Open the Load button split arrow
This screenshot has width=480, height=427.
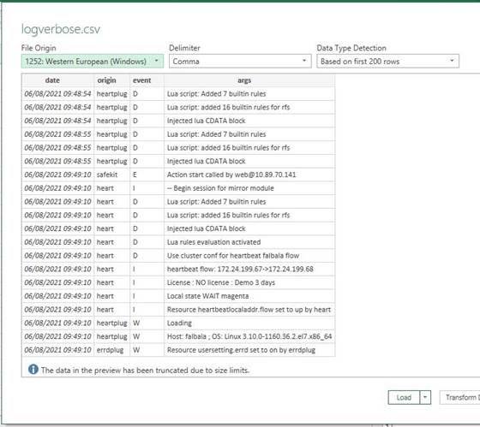click(425, 397)
